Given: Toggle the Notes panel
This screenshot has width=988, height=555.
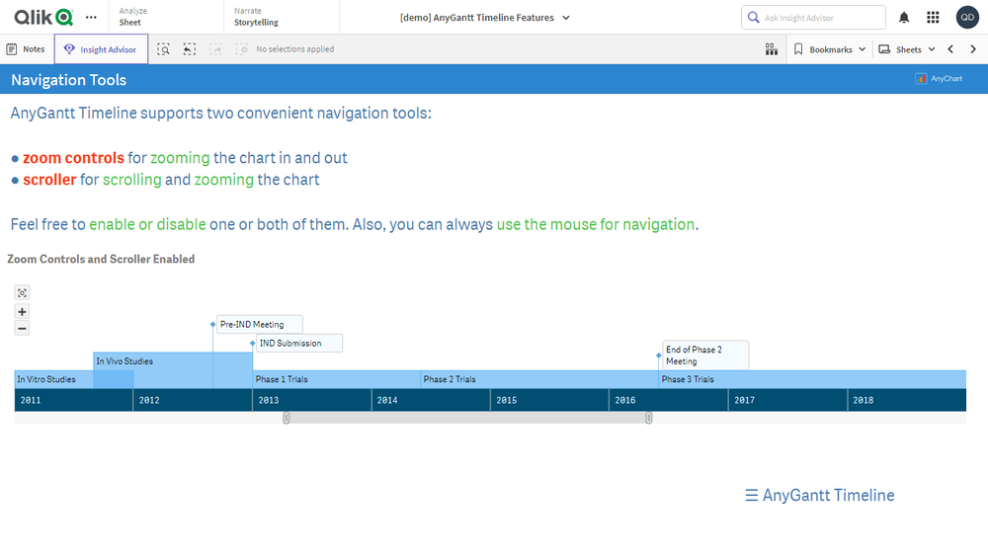Looking at the screenshot, I should click(27, 49).
